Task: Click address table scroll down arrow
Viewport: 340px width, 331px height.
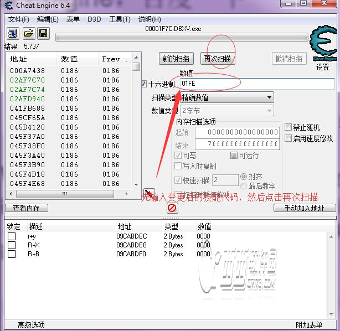Action: click(331, 314)
